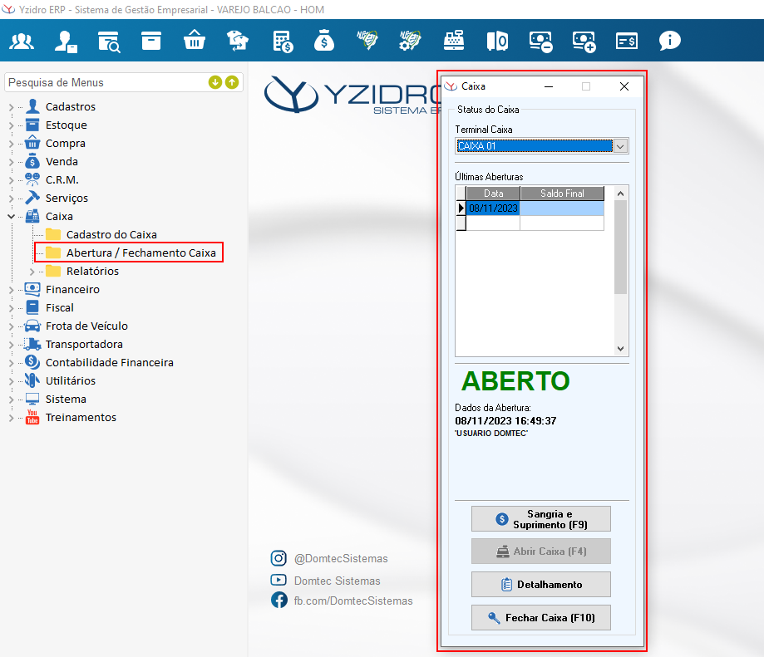Open the shopping basket toolbar icon
The image size is (764, 657).
pyautogui.click(x=194, y=41)
